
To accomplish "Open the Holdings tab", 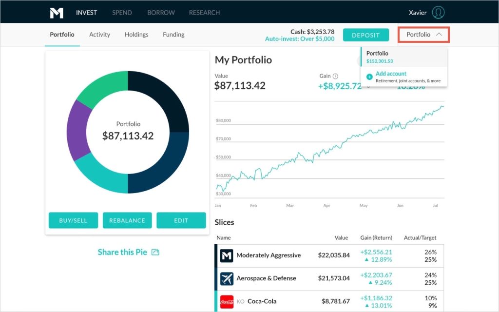I will tap(136, 35).
